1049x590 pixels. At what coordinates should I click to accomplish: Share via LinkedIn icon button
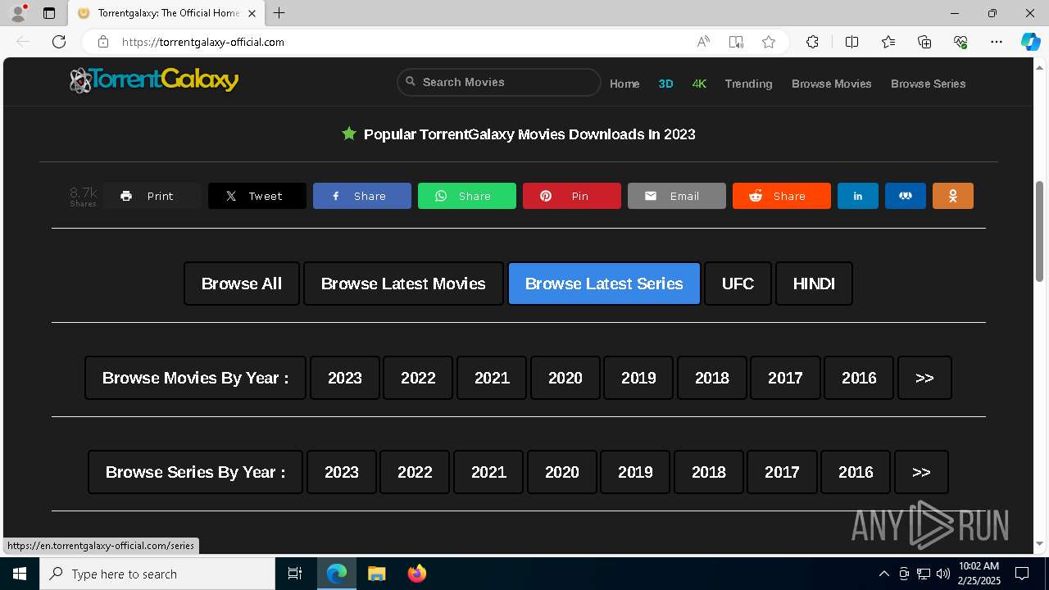[x=858, y=196]
